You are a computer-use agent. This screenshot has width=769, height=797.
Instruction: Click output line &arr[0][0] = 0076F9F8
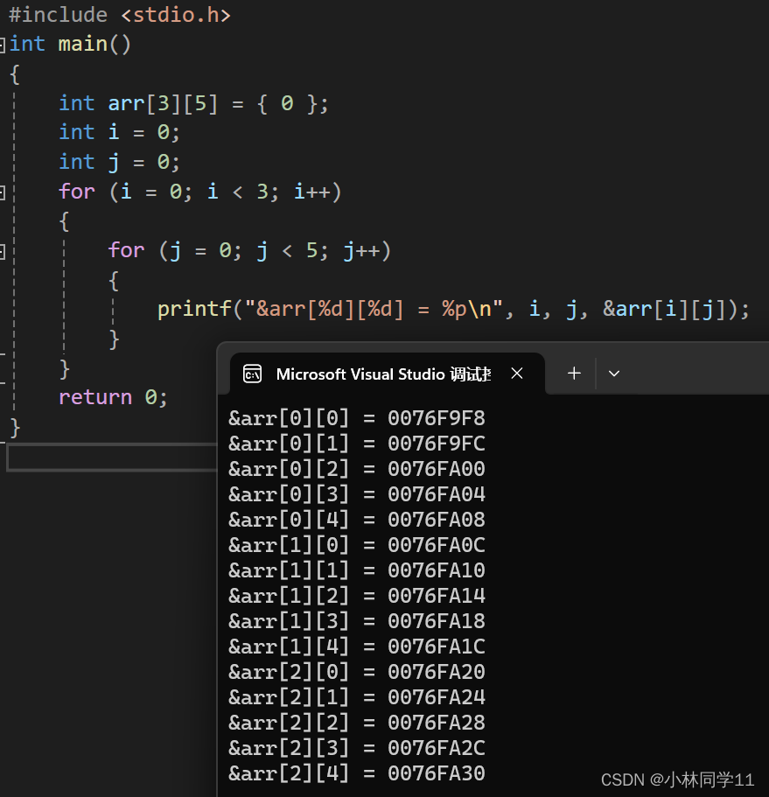pyautogui.click(x=357, y=418)
